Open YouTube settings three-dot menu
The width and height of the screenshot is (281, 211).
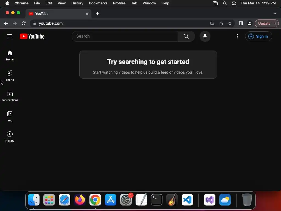tap(237, 36)
